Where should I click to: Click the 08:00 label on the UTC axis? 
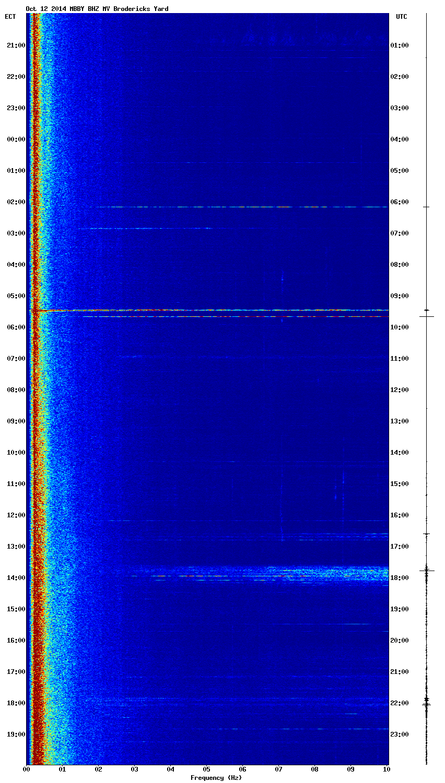tap(400, 265)
